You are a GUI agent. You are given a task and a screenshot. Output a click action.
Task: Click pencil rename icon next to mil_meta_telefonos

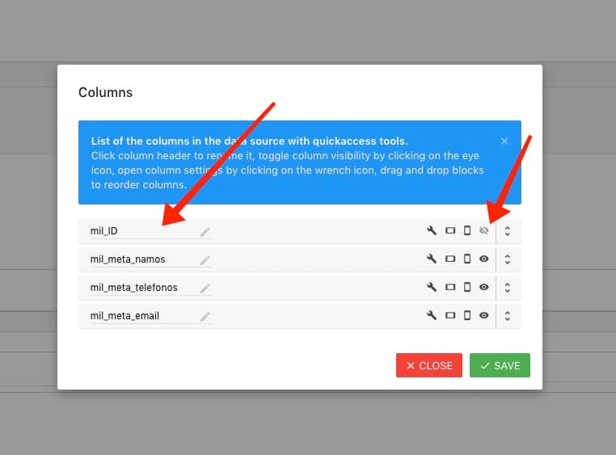pyautogui.click(x=205, y=288)
